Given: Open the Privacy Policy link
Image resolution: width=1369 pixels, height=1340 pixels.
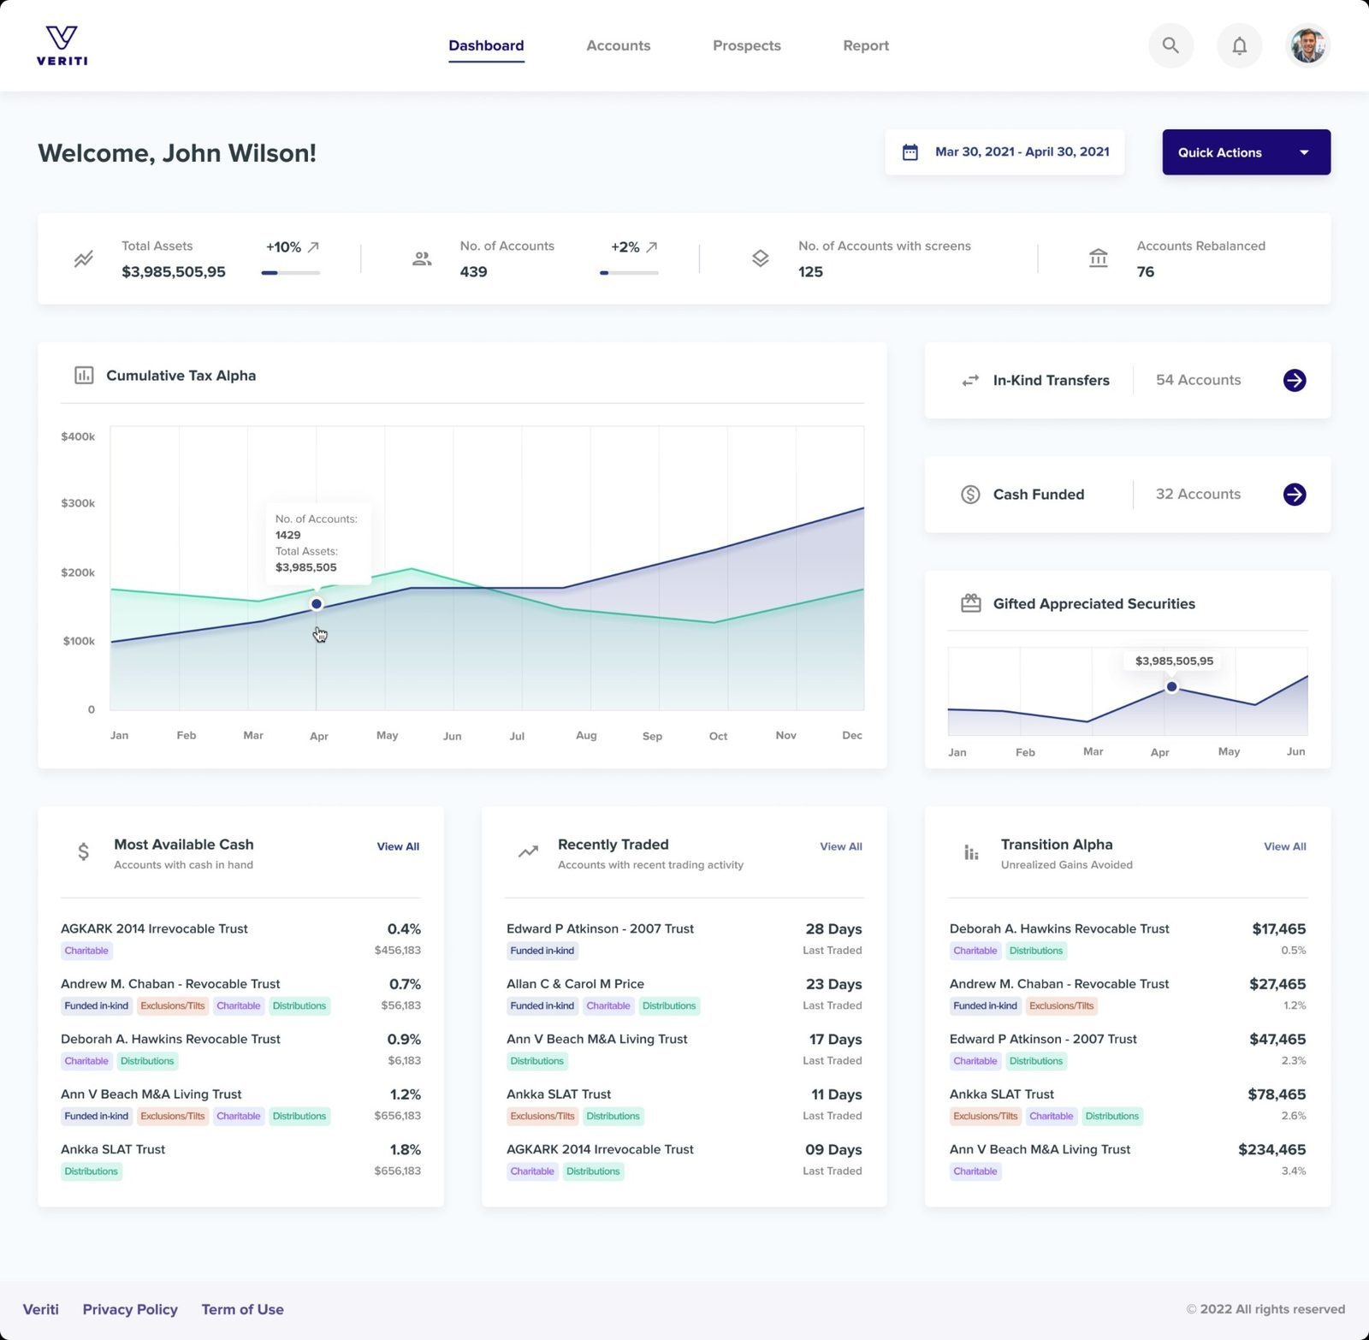Looking at the screenshot, I should click(x=130, y=1308).
